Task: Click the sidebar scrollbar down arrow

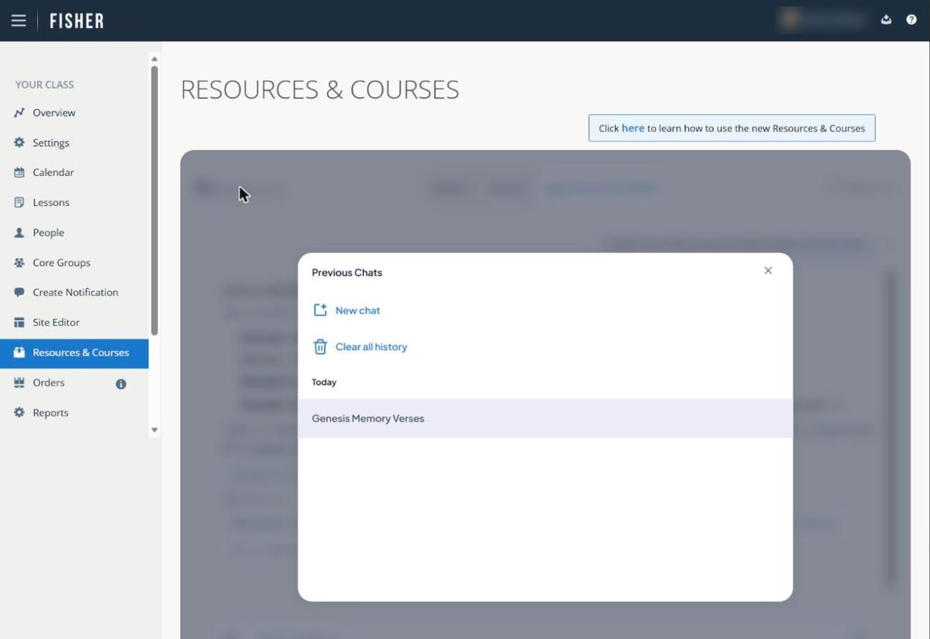Action: click(154, 430)
